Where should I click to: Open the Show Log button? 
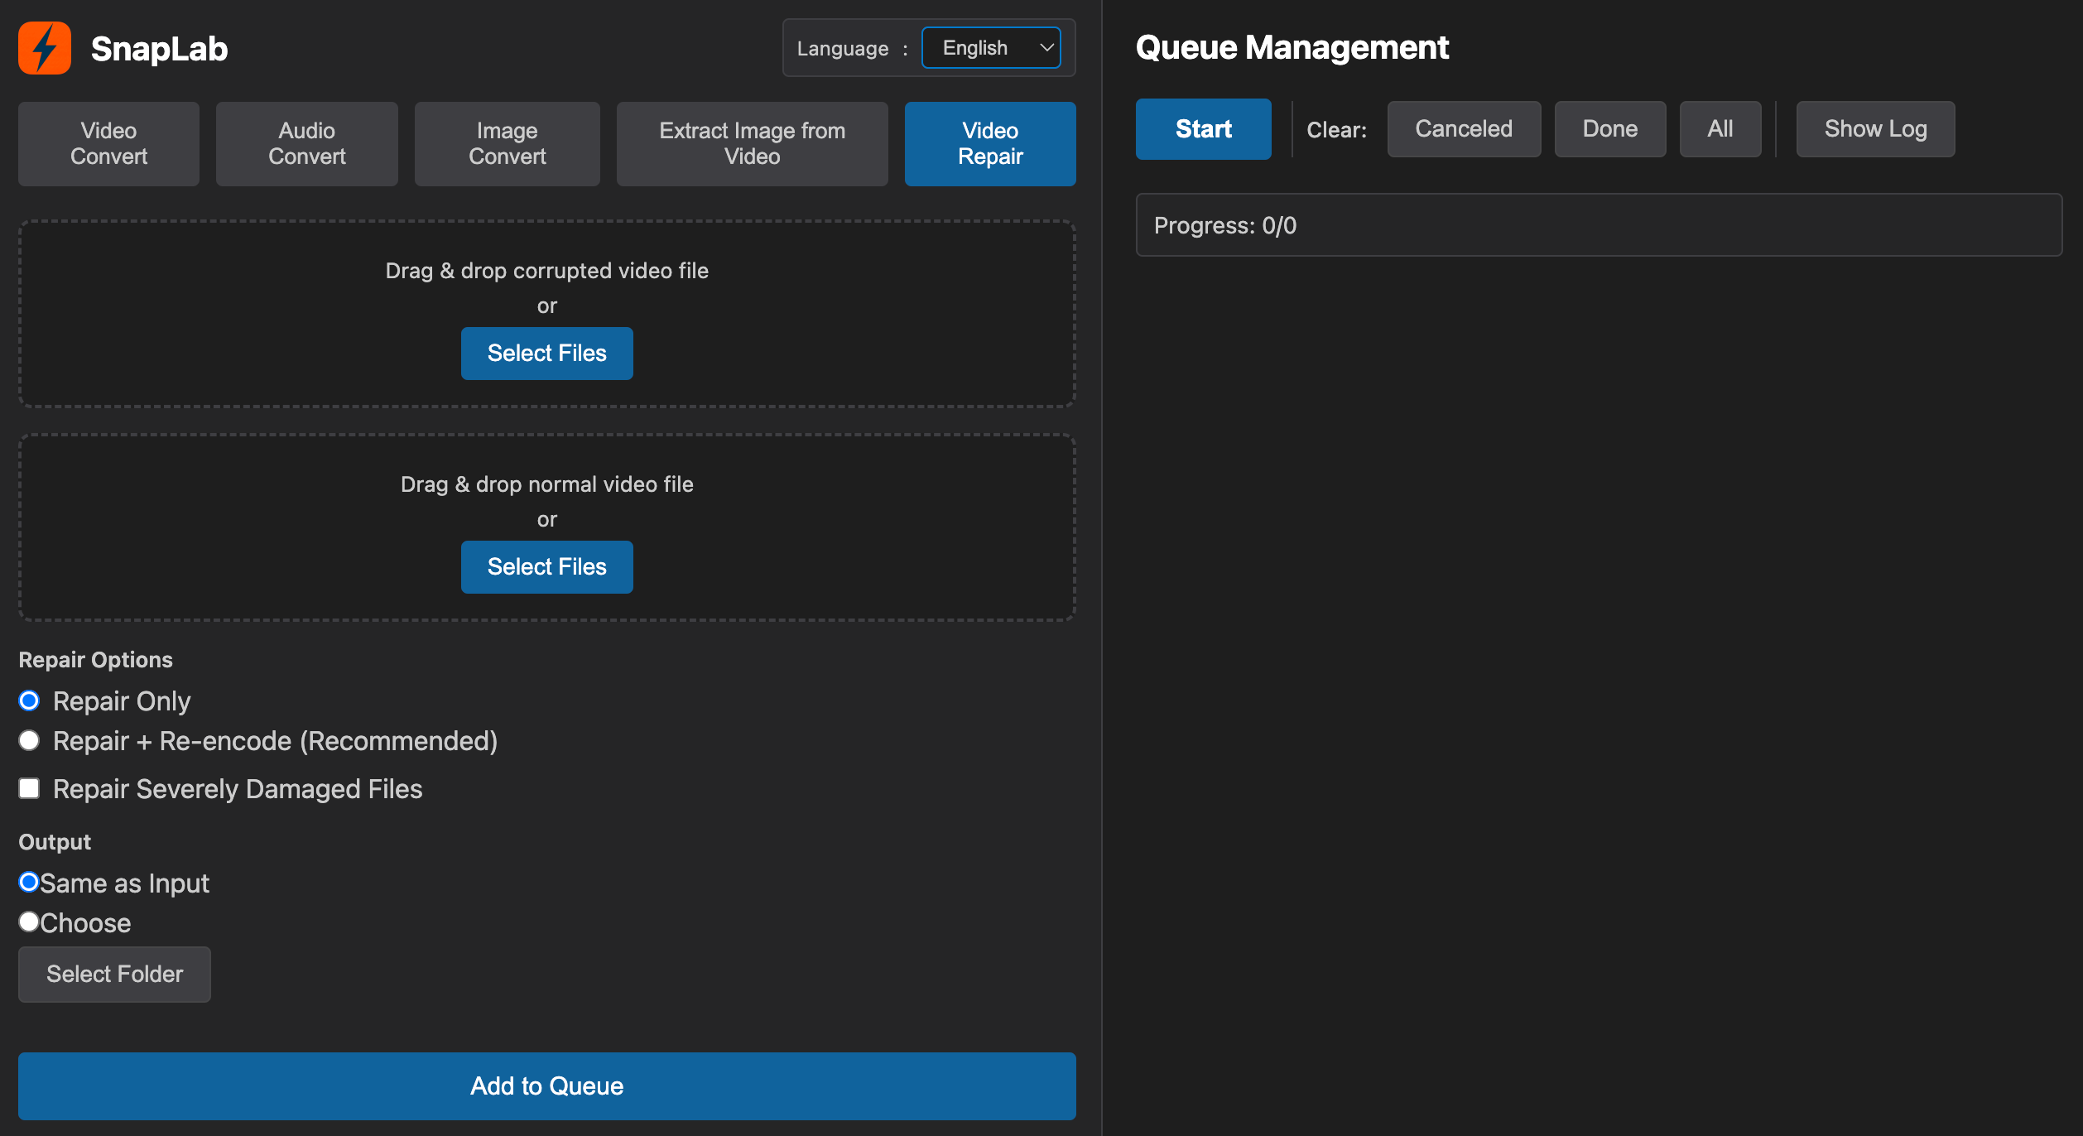(x=1874, y=129)
